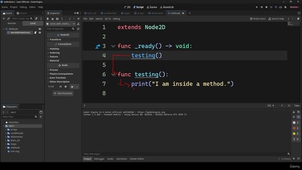Open the Project menu
This screenshot has height=170, width=302.
(14, 7)
